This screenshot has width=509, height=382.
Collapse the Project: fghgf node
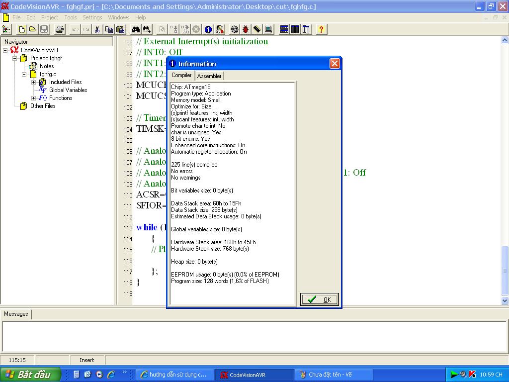[15, 58]
